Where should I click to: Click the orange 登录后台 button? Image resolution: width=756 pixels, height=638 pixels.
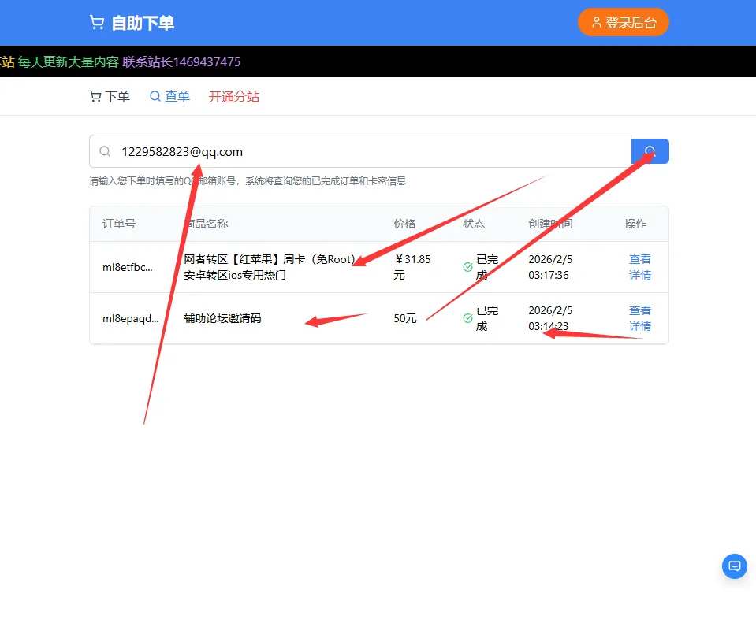tap(624, 22)
